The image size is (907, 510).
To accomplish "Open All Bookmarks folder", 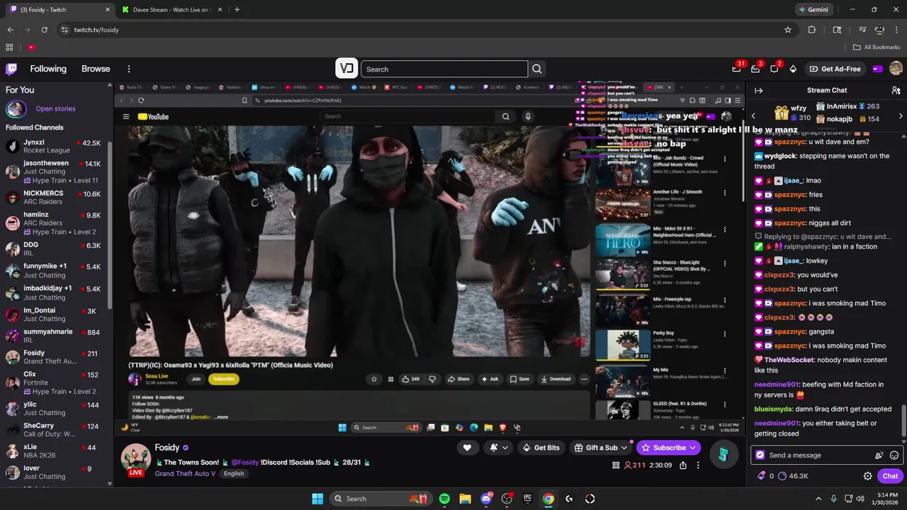I will (877, 47).
